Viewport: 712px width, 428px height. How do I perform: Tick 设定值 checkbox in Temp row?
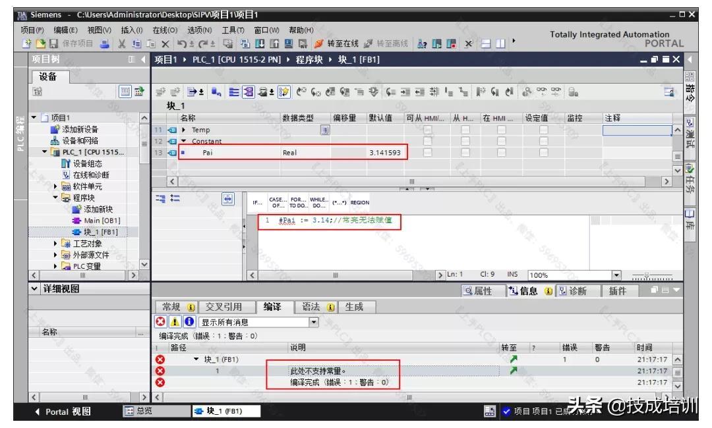(543, 130)
